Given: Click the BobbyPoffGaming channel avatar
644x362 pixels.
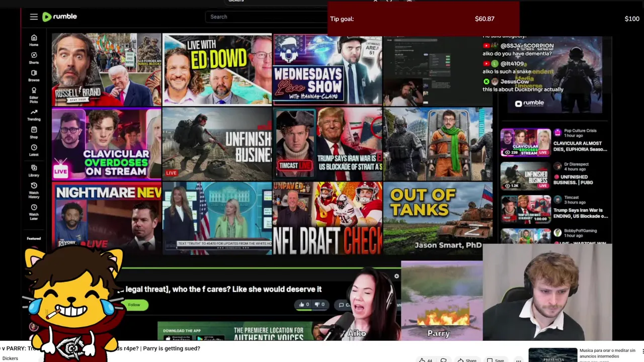Looking at the screenshot, I should point(557,232).
